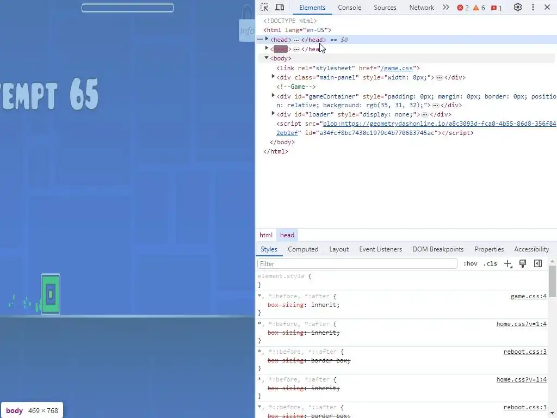The image size is (557, 418).
Task: Select the head breadcrumb
Action: [287, 235]
